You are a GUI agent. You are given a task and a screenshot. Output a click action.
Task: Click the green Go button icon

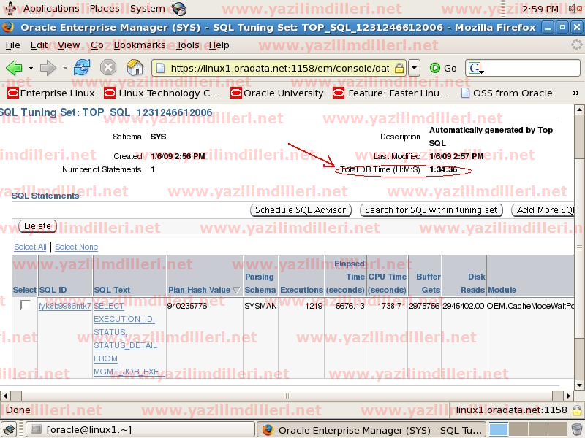coord(436,68)
